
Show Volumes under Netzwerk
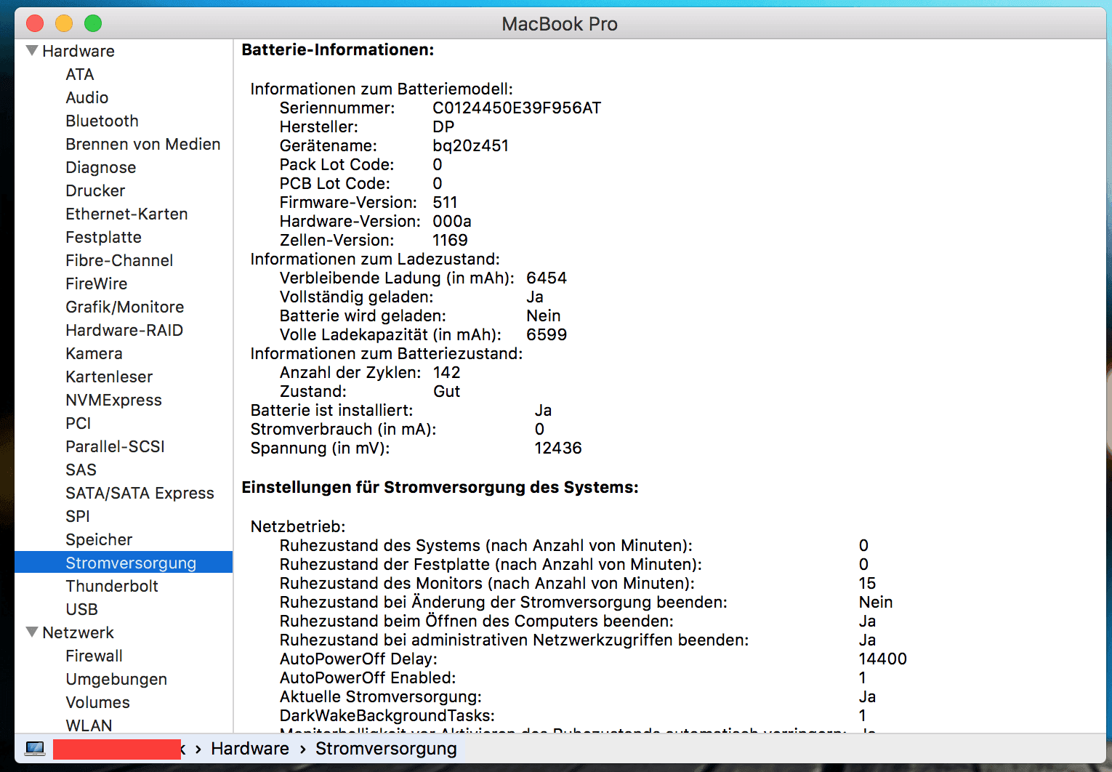pos(97,702)
